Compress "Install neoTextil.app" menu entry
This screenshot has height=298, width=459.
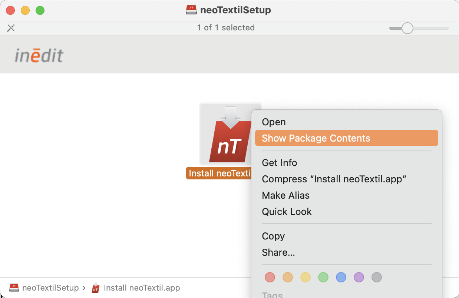click(346, 179)
